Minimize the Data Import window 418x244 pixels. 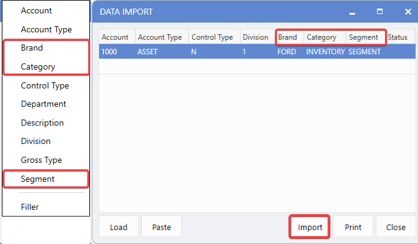(352, 12)
